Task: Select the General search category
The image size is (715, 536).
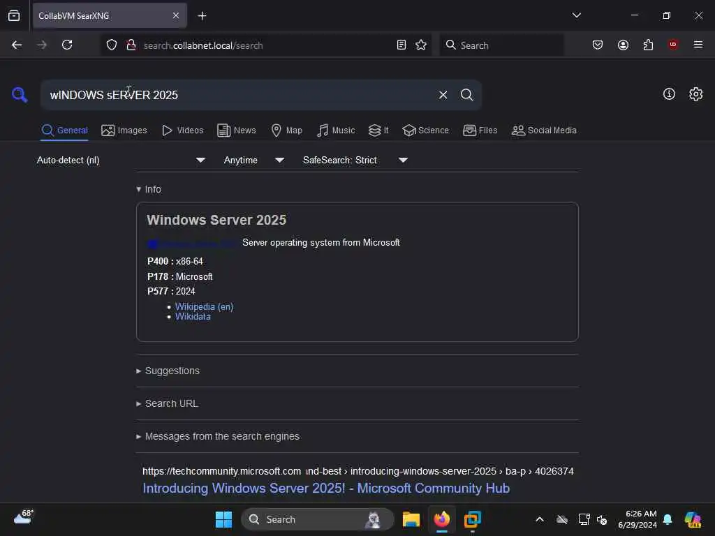Action: pyautogui.click(x=64, y=131)
